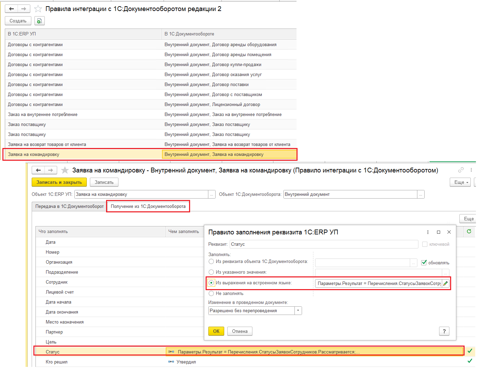Maximize the fill-rule dialog
The width and height of the screenshot is (478, 370).
point(438,232)
